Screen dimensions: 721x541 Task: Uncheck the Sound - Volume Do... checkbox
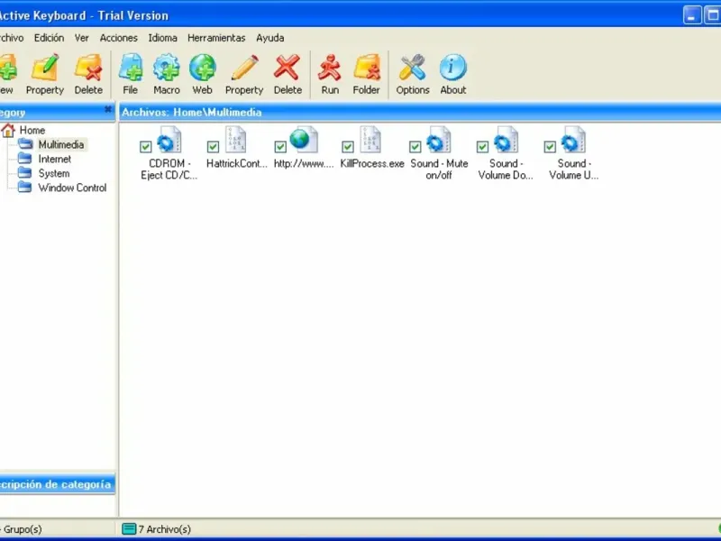(x=482, y=147)
